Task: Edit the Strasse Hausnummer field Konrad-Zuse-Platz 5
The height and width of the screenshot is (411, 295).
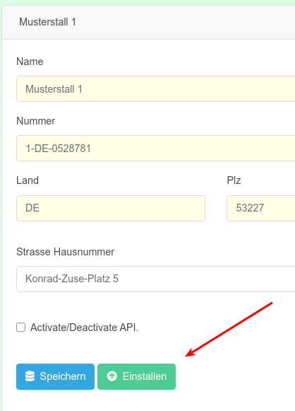Action: (156, 279)
